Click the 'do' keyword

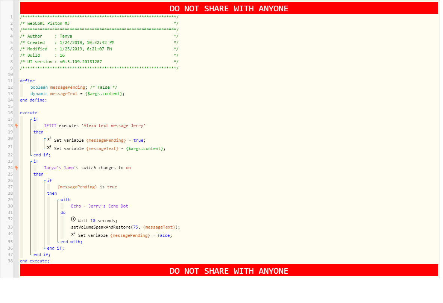(63, 213)
